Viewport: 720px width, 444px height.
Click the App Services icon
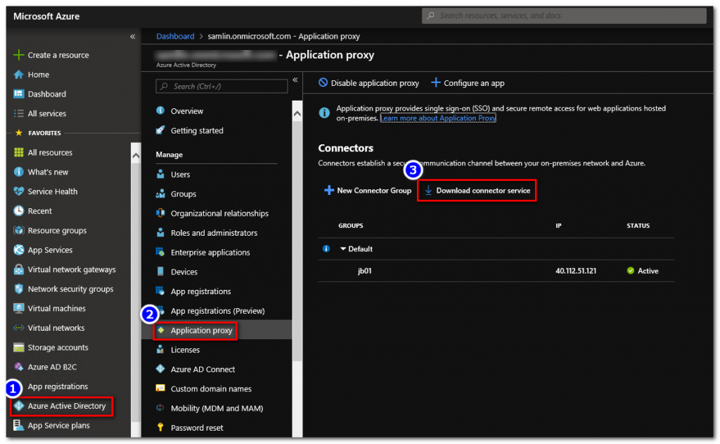pyautogui.click(x=18, y=250)
